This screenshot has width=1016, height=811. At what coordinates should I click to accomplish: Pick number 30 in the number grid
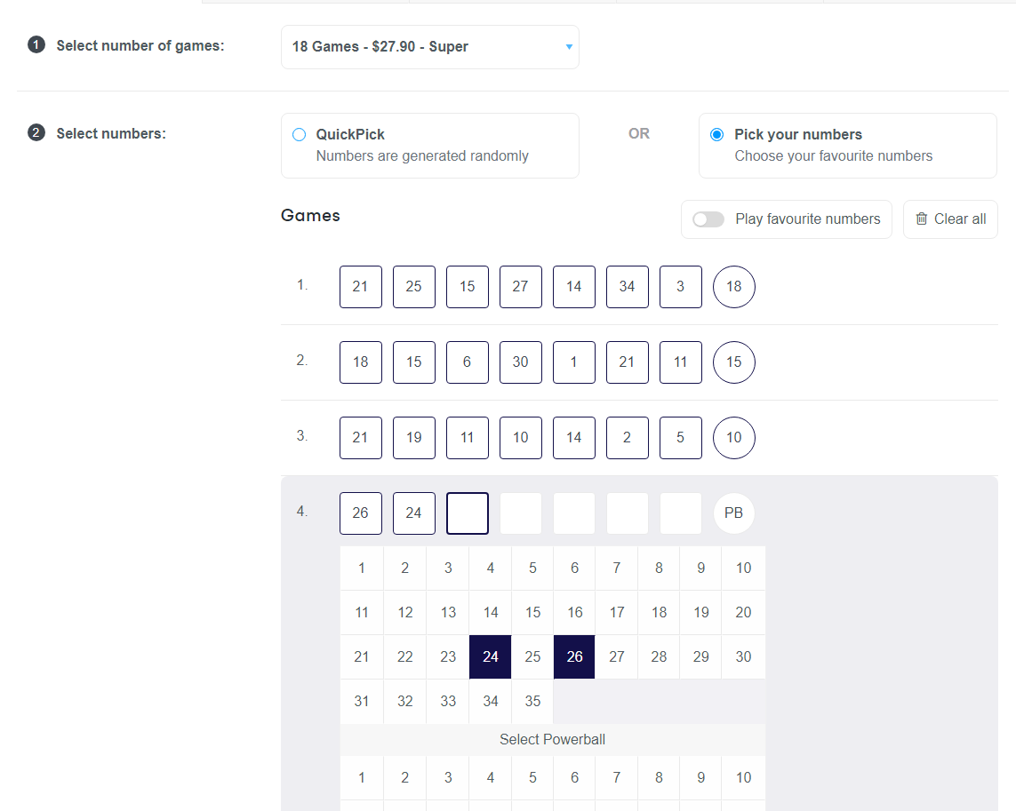pyautogui.click(x=743, y=656)
